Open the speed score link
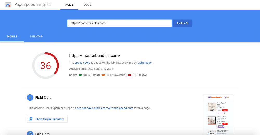This screenshot has width=260, height=135. point(82,63)
